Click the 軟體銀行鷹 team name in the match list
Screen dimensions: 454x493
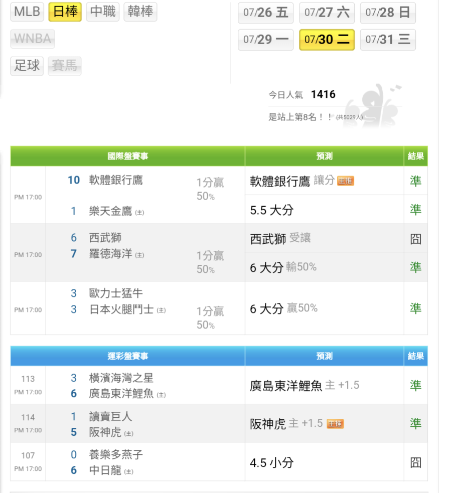[x=116, y=180]
